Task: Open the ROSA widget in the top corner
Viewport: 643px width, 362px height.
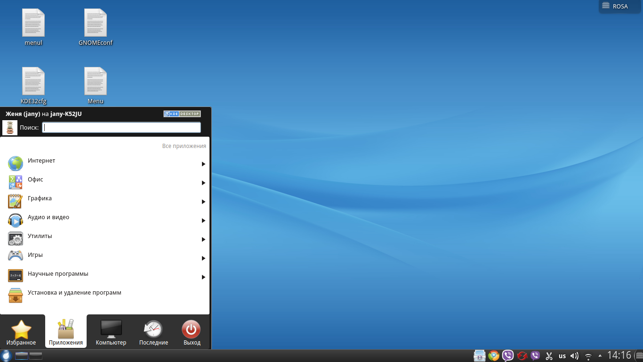Action: point(620,7)
